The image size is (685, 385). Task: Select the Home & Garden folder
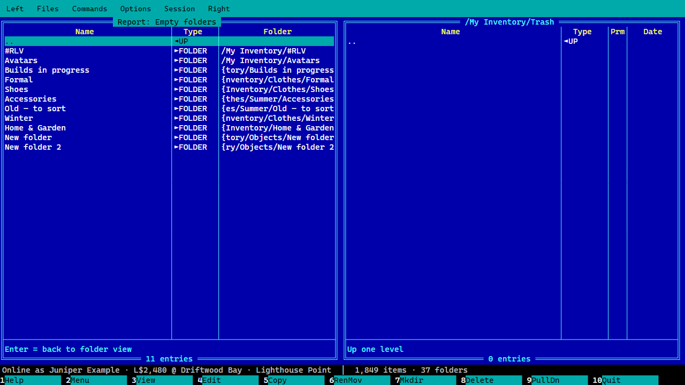pos(169,128)
